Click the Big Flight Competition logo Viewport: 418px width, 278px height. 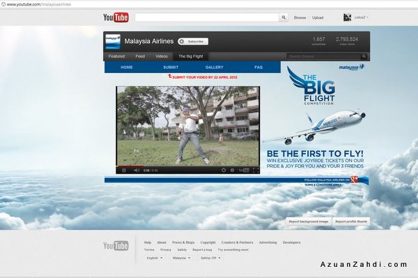(312, 85)
